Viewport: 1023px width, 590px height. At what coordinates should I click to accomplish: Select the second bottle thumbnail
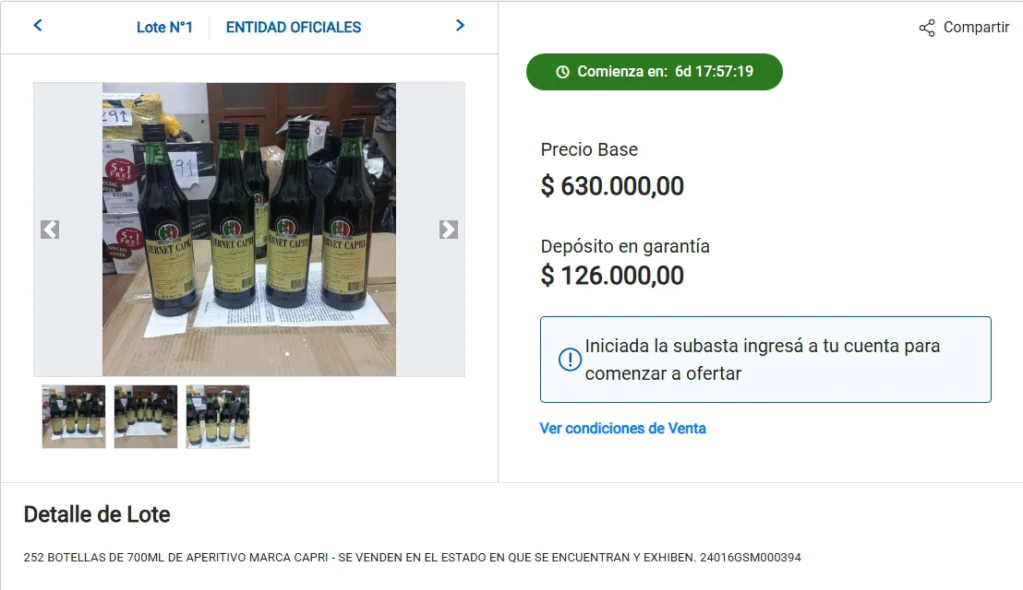pos(146,417)
